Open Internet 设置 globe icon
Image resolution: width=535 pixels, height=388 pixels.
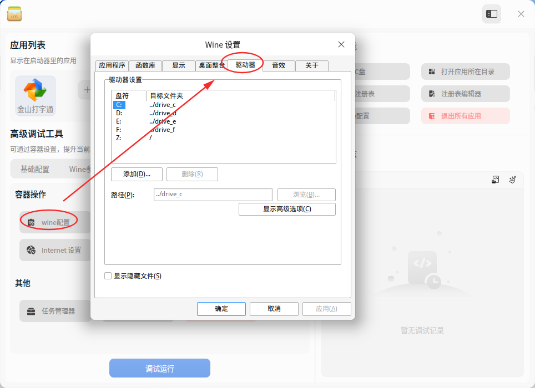click(x=31, y=250)
